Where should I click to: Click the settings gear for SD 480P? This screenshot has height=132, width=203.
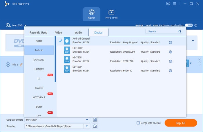coord(170,71)
